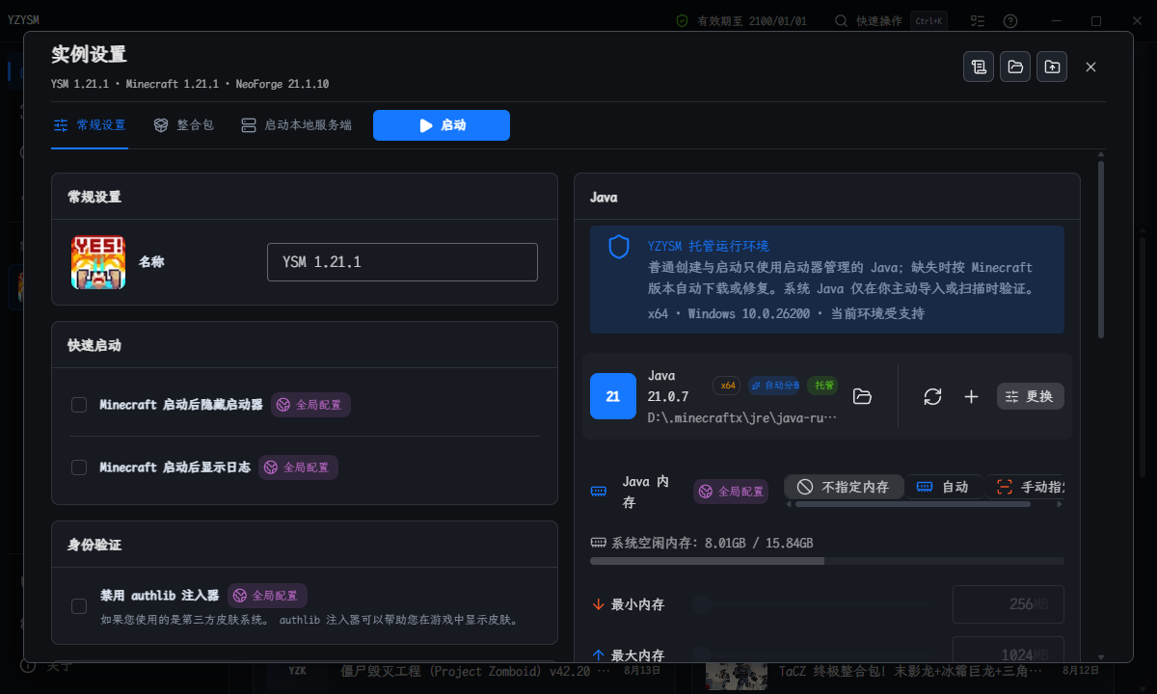
Task: Open the task checklist icon in title bar
Action: tap(978, 20)
